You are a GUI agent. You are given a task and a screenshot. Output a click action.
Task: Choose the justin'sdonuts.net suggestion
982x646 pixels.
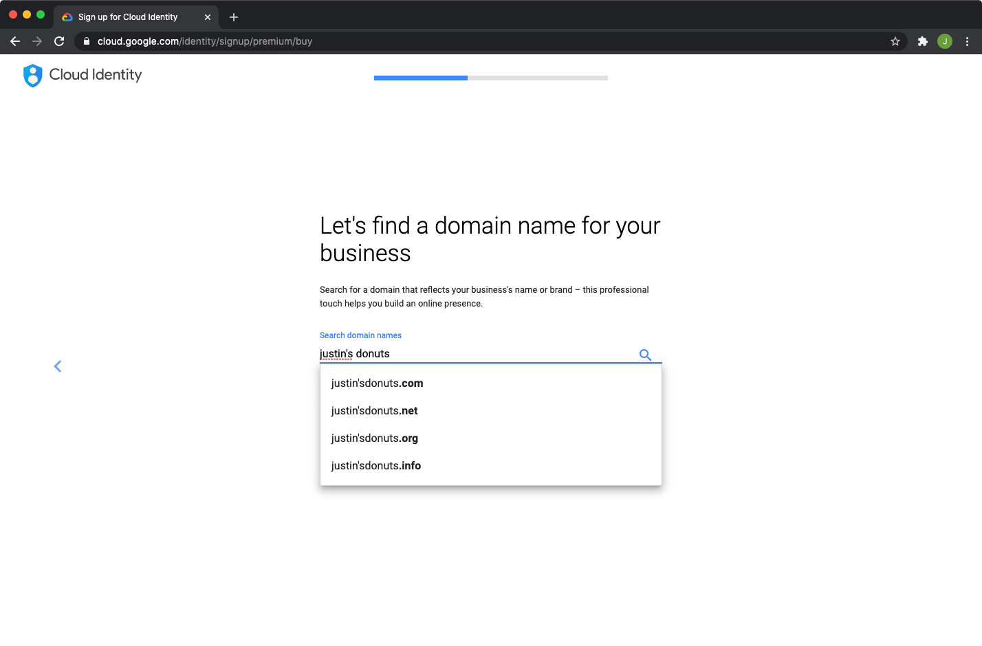coord(491,411)
